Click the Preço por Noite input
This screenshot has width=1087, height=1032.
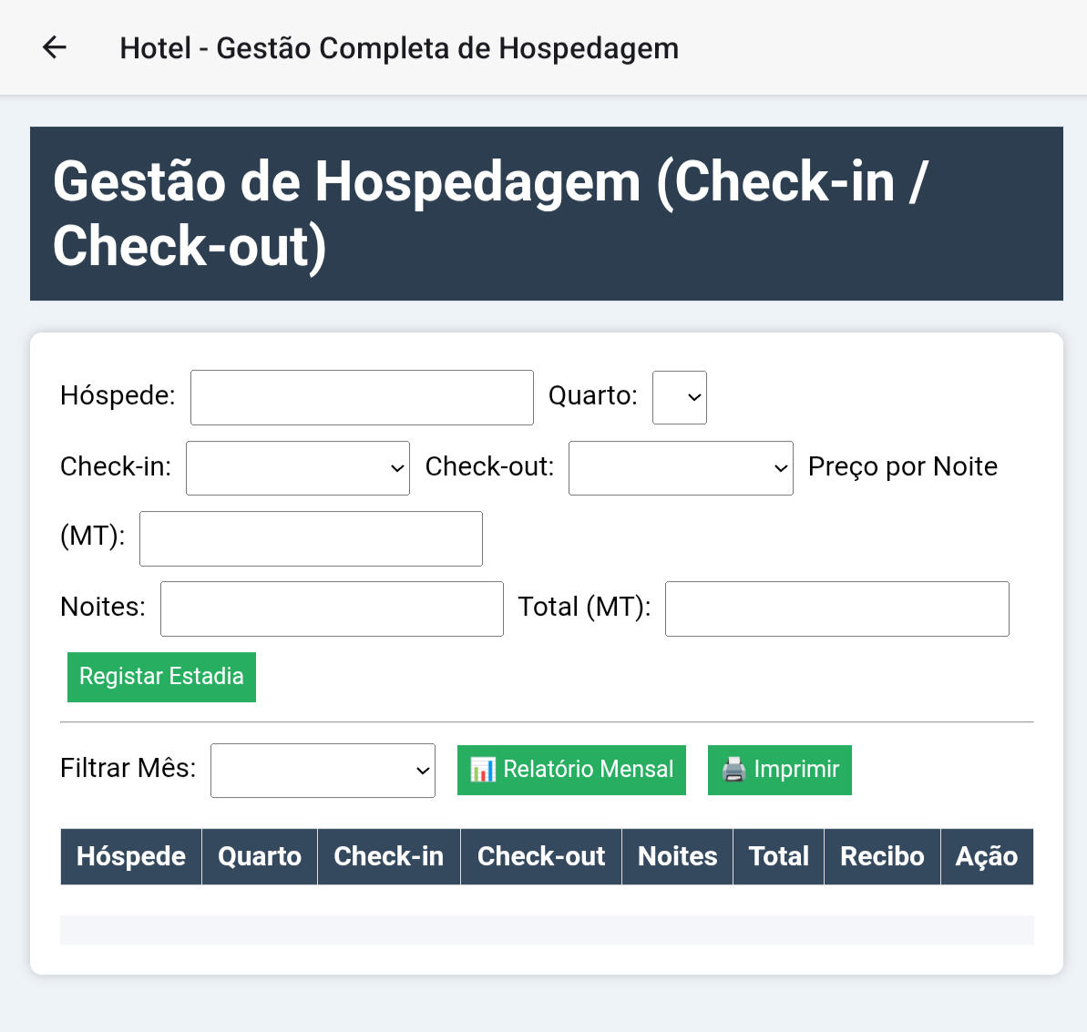tap(311, 538)
